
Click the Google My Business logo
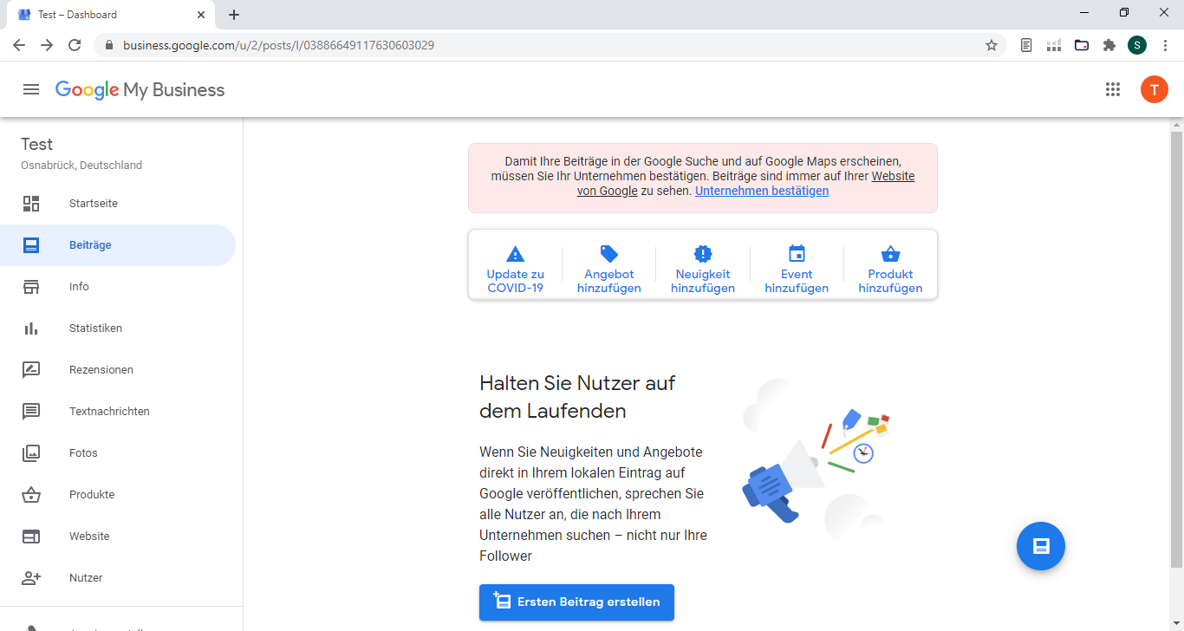tap(140, 90)
